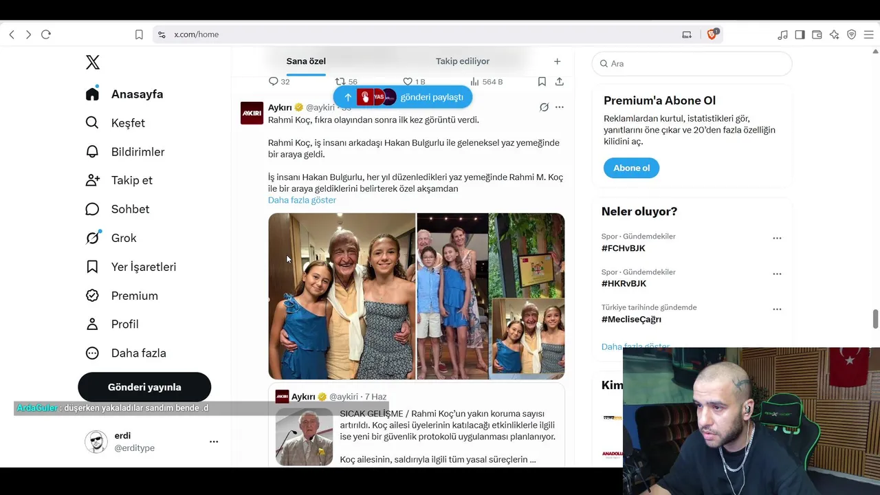Go back using the browser back arrow

pos(12,34)
